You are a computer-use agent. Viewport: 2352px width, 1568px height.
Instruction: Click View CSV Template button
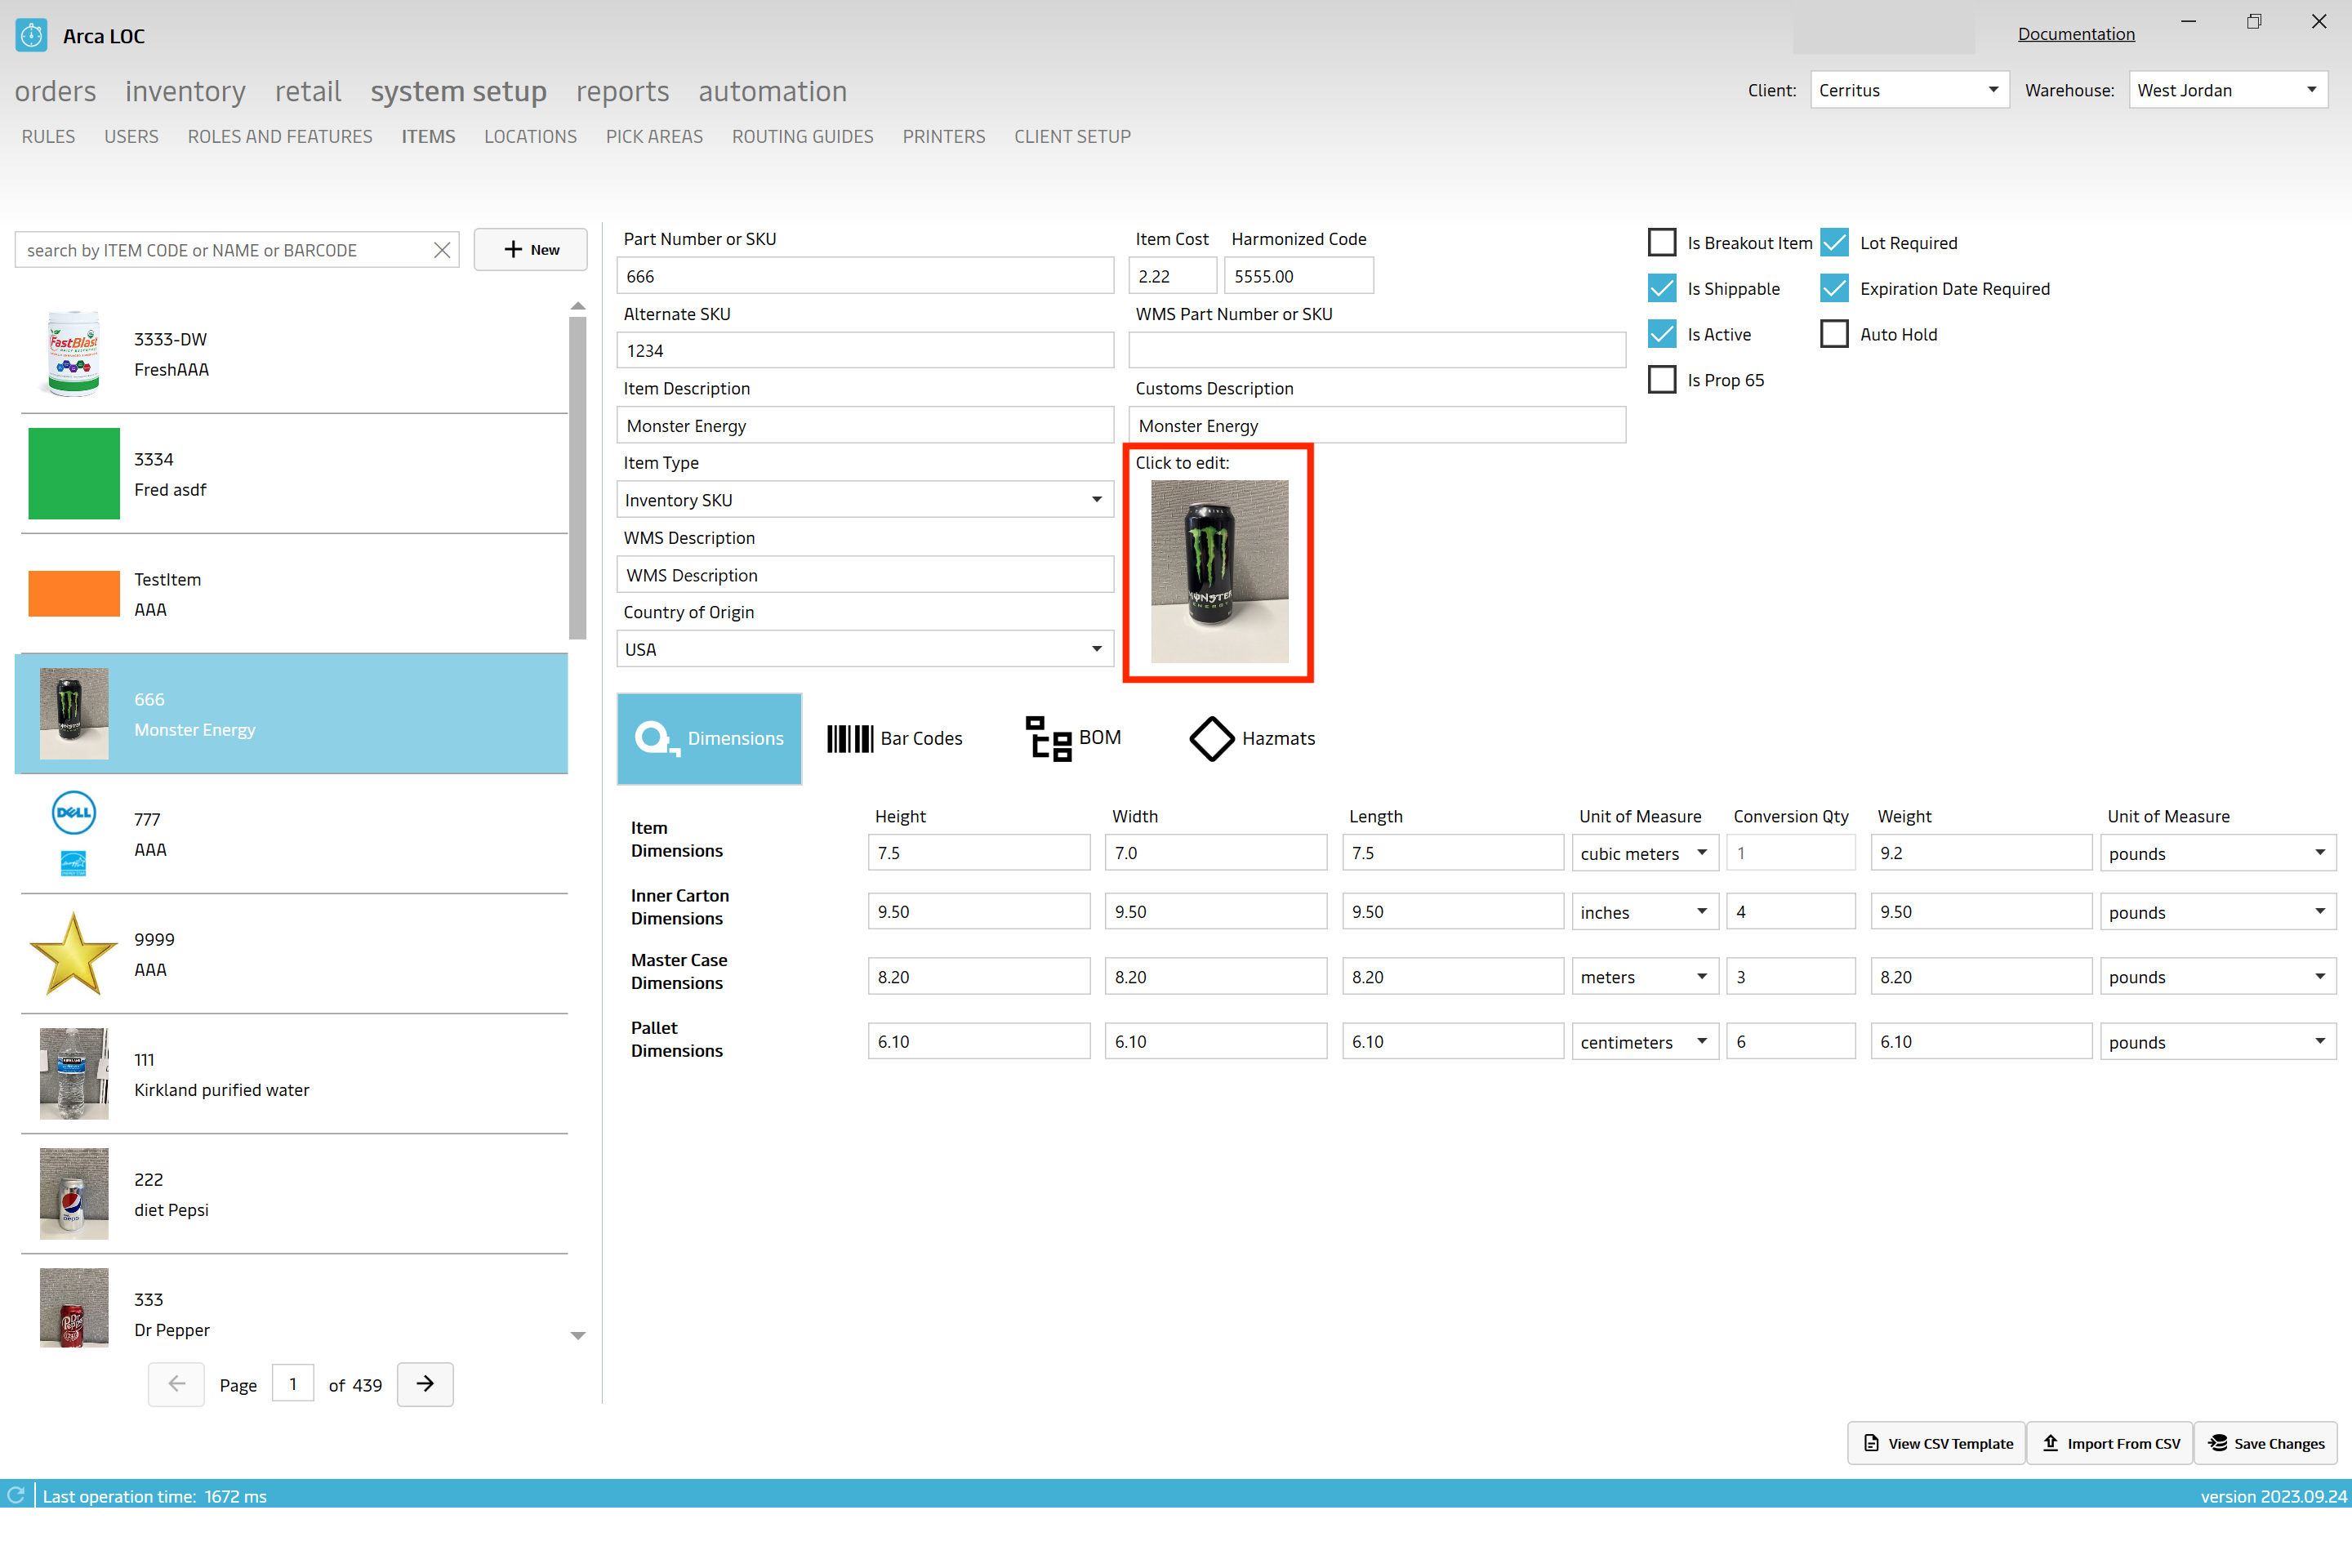coord(1936,1443)
